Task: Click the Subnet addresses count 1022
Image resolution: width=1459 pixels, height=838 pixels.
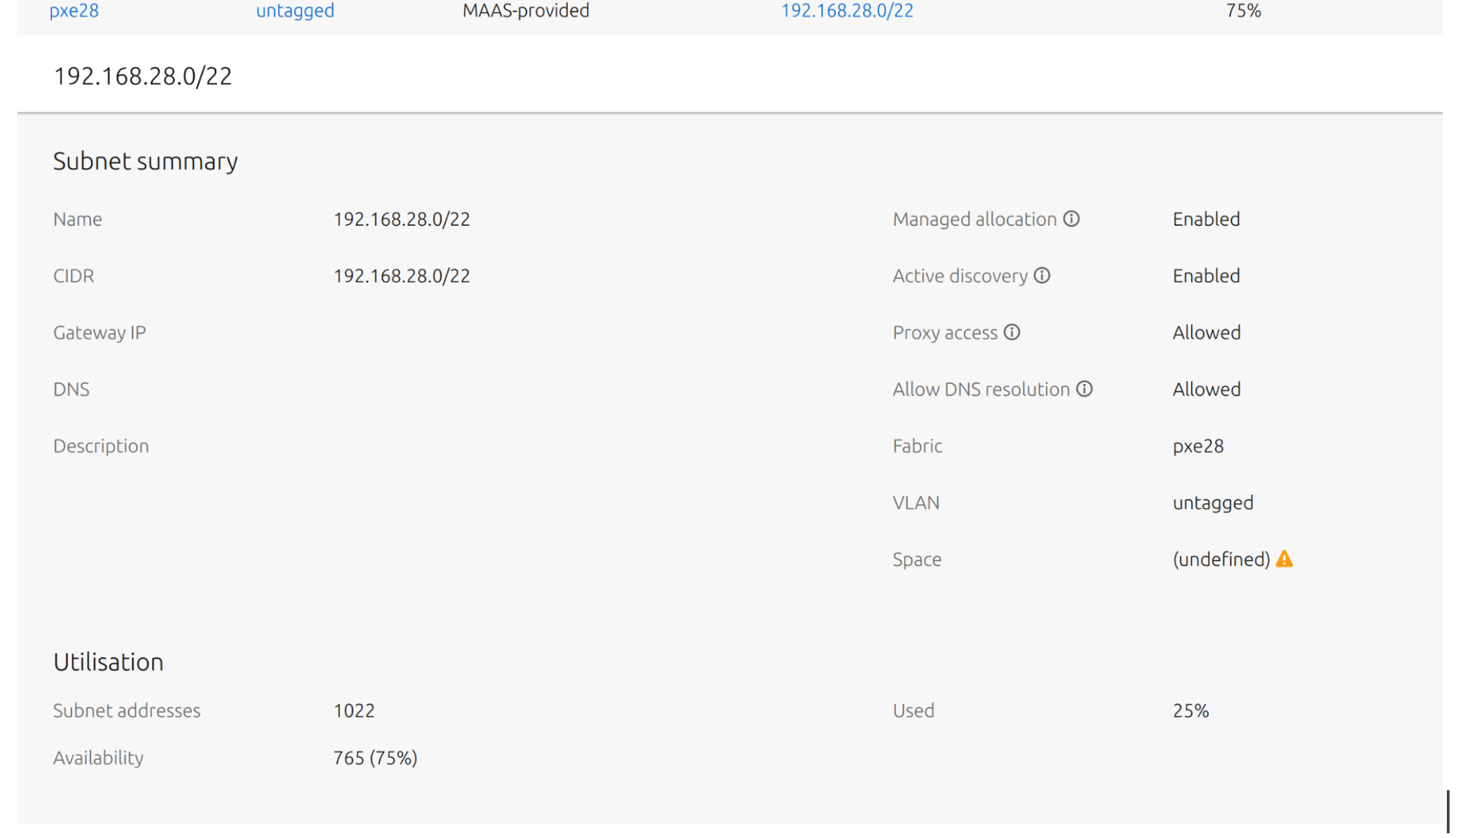Action: click(354, 711)
